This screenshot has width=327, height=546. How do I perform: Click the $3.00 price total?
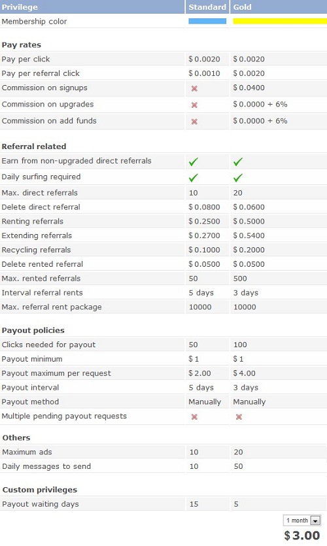[x=302, y=536]
